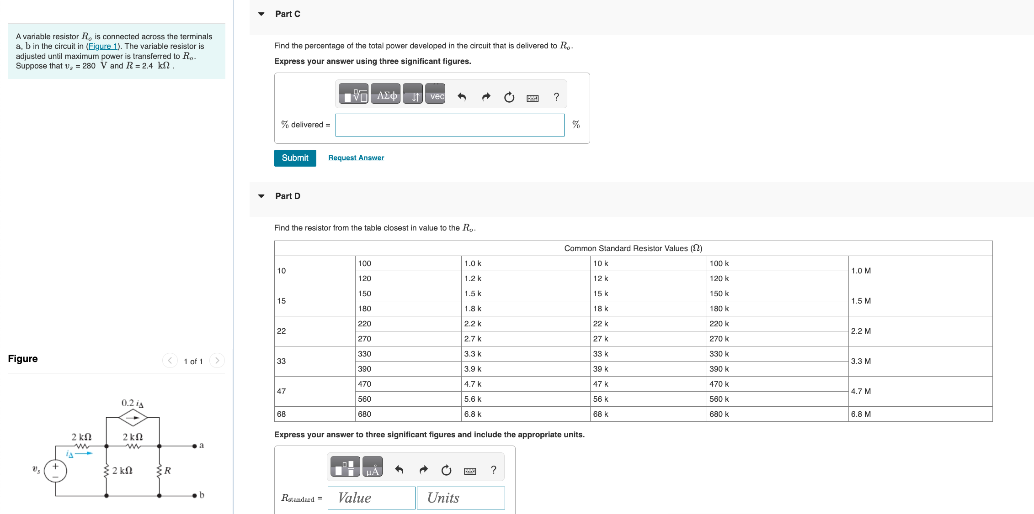This screenshot has width=1034, height=514.
Task: Click the vec vector button
Action: coord(436,94)
